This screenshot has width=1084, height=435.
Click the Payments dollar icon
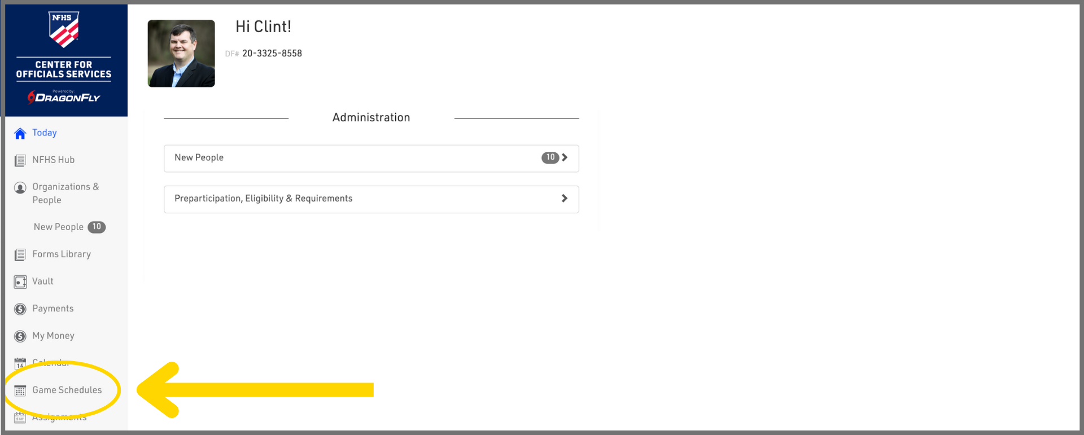[x=20, y=309]
